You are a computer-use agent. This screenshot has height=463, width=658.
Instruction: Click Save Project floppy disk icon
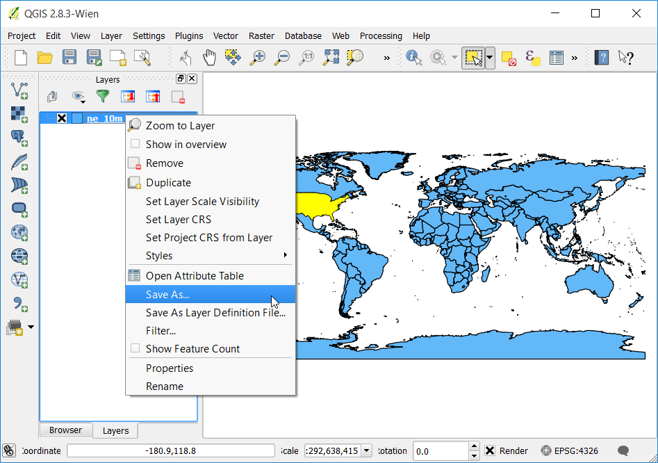coord(69,58)
